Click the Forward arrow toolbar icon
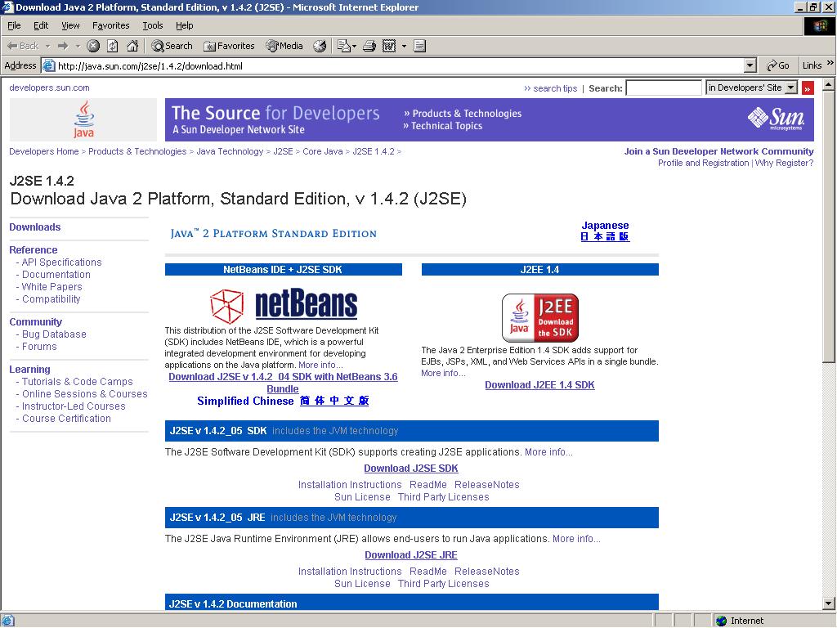 coord(63,46)
